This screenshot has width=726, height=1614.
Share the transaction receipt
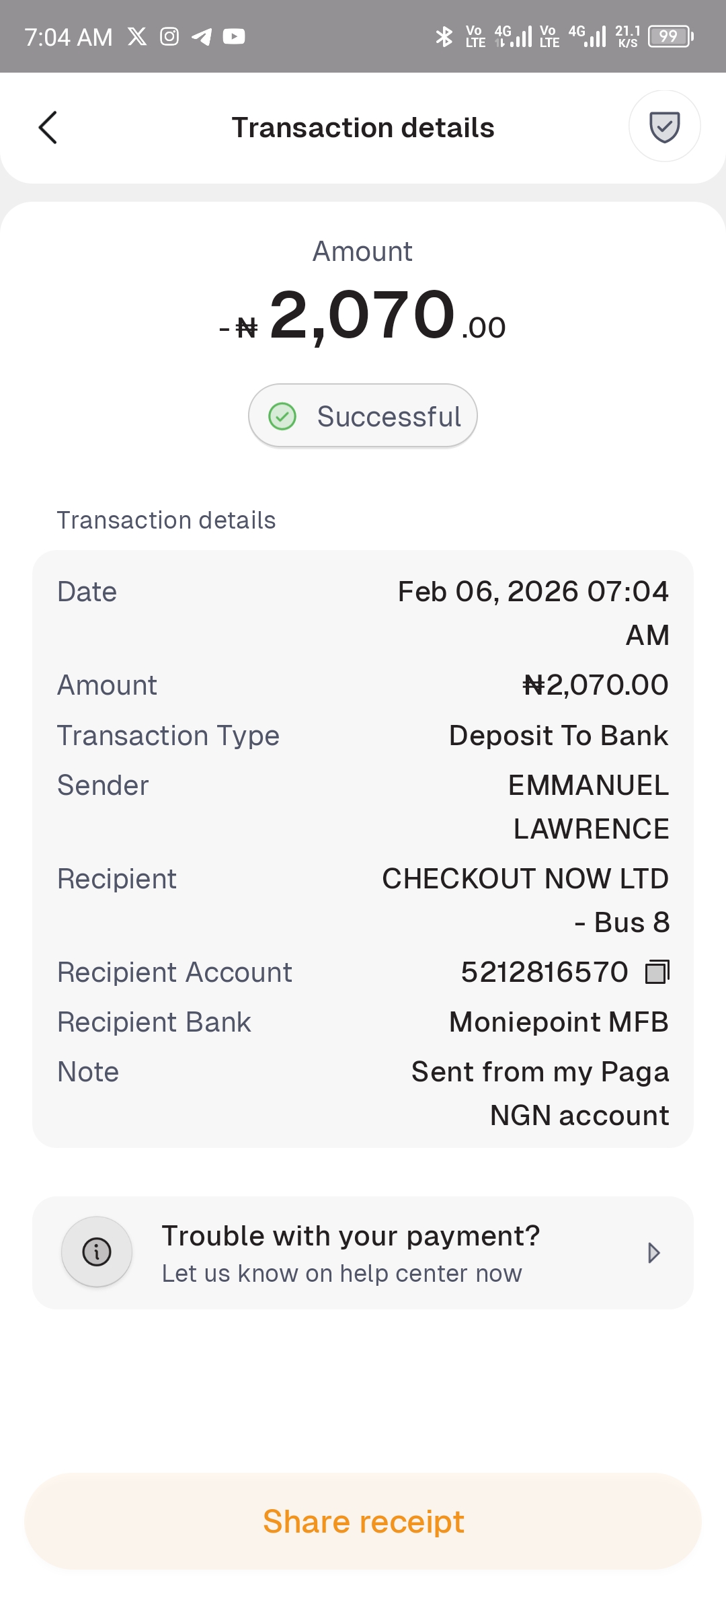[x=363, y=1521]
